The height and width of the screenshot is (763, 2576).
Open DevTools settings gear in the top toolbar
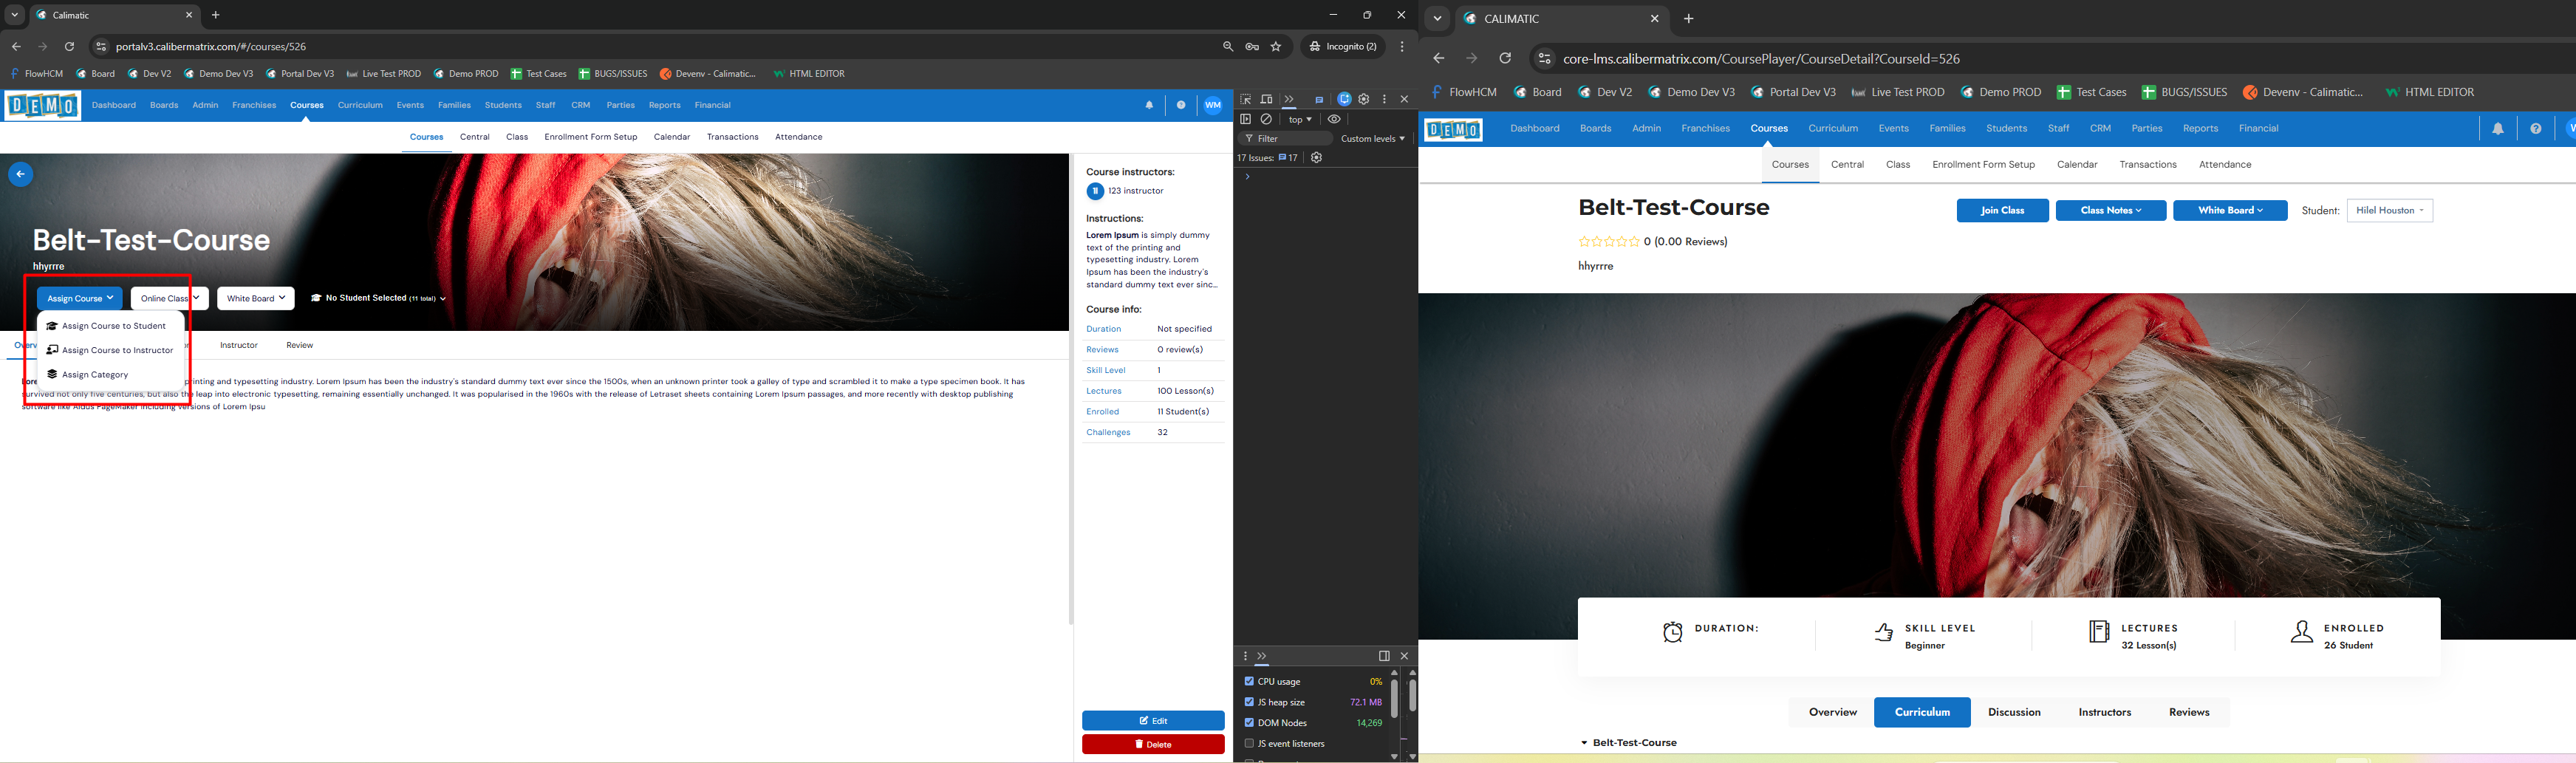point(1364,99)
